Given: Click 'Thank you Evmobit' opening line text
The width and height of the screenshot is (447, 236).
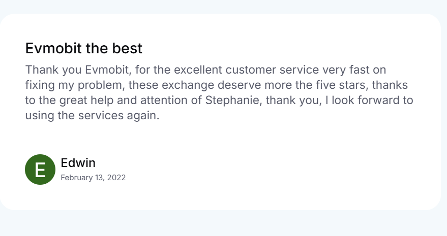Looking at the screenshot, I should 77,70.
